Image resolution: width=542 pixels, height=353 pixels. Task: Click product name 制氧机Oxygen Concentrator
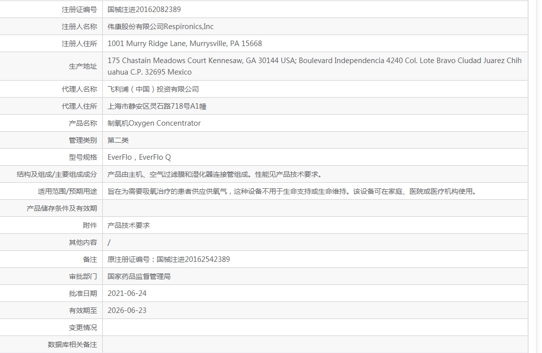tap(154, 123)
